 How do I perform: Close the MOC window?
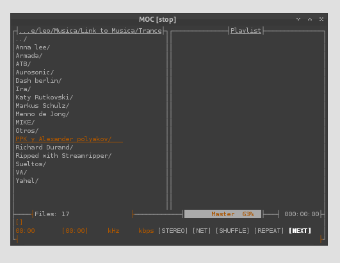tap(321, 19)
